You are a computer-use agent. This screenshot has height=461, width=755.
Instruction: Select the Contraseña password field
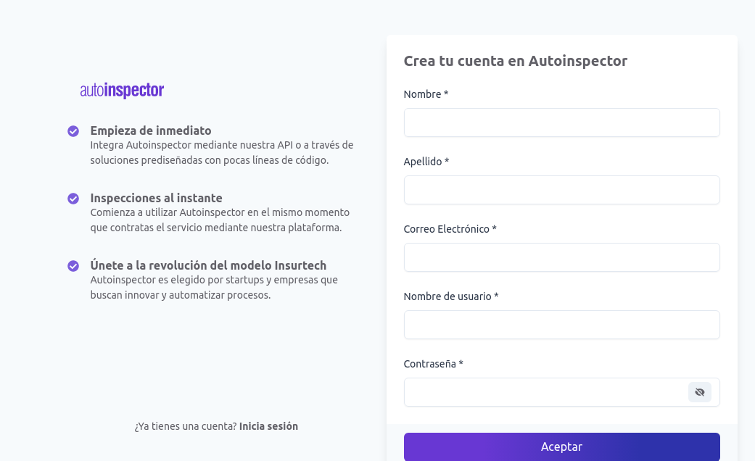point(545,392)
